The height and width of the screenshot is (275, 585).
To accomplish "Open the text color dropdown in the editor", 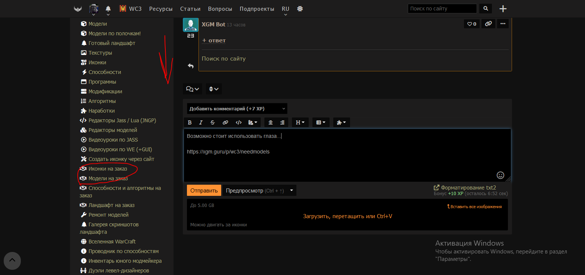I will 253,122.
